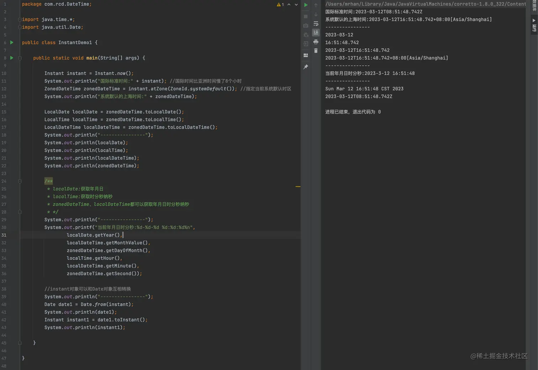538x370 pixels.
Task: Jump to the next highlighted problem arrow
Action: pyautogui.click(x=296, y=5)
